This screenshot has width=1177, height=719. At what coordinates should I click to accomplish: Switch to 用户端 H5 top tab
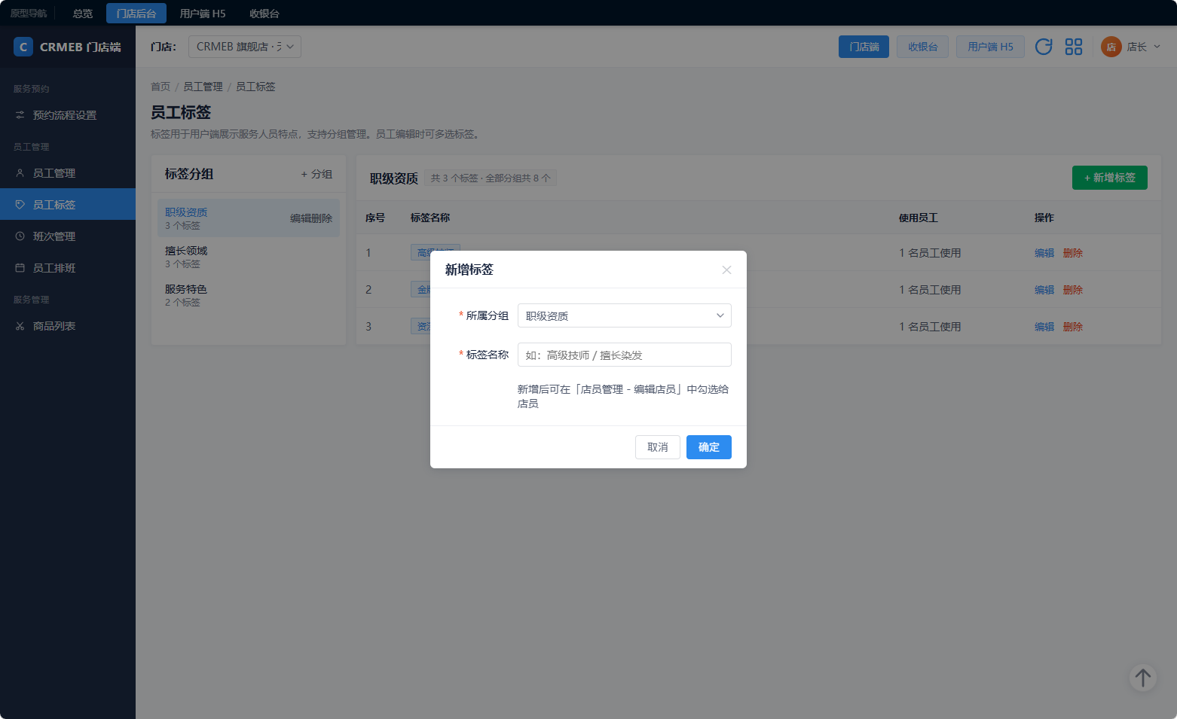pos(203,14)
